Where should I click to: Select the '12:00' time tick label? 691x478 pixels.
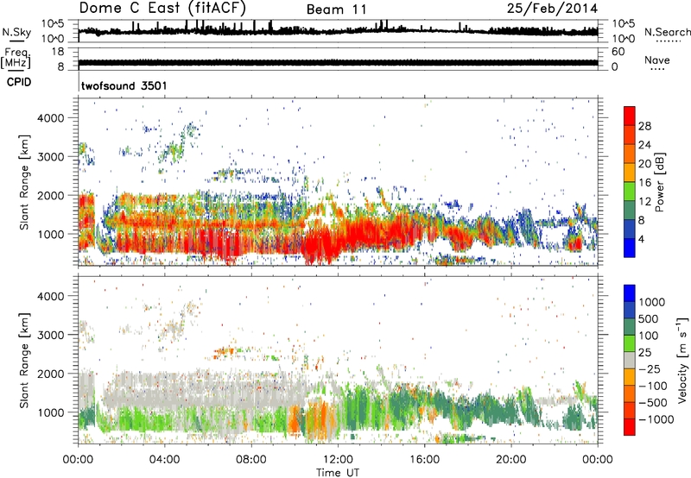[x=338, y=459]
